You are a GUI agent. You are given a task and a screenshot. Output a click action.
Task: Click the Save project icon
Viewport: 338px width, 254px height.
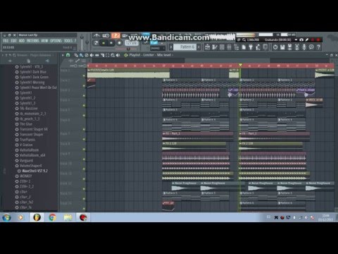(x=282, y=47)
